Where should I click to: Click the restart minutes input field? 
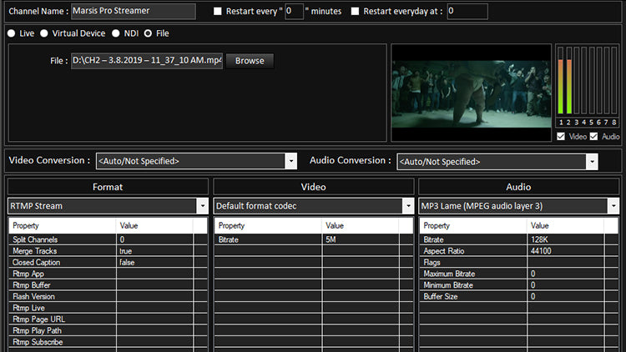pyautogui.click(x=294, y=12)
